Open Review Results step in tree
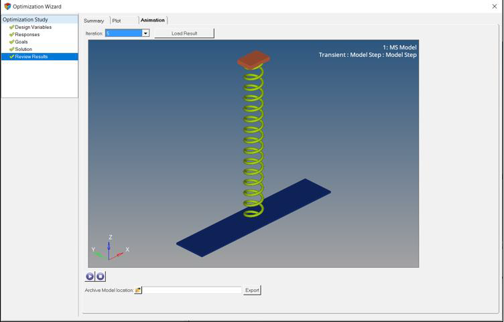 coord(31,57)
